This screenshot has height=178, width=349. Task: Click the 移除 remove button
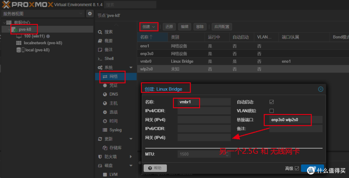tap(200, 27)
